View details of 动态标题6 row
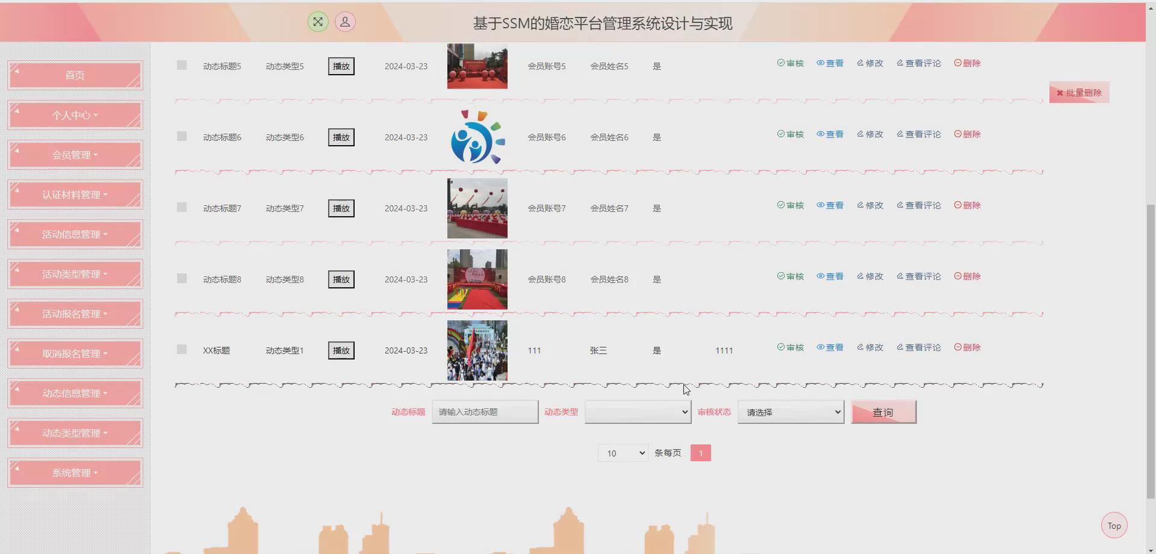This screenshot has height=554, width=1156. point(830,134)
